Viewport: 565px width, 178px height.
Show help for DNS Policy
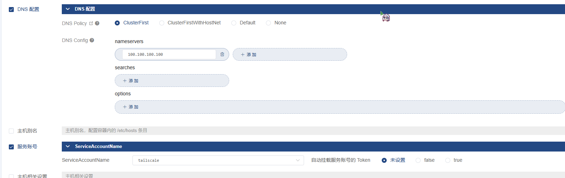pyautogui.click(x=97, y=23)
